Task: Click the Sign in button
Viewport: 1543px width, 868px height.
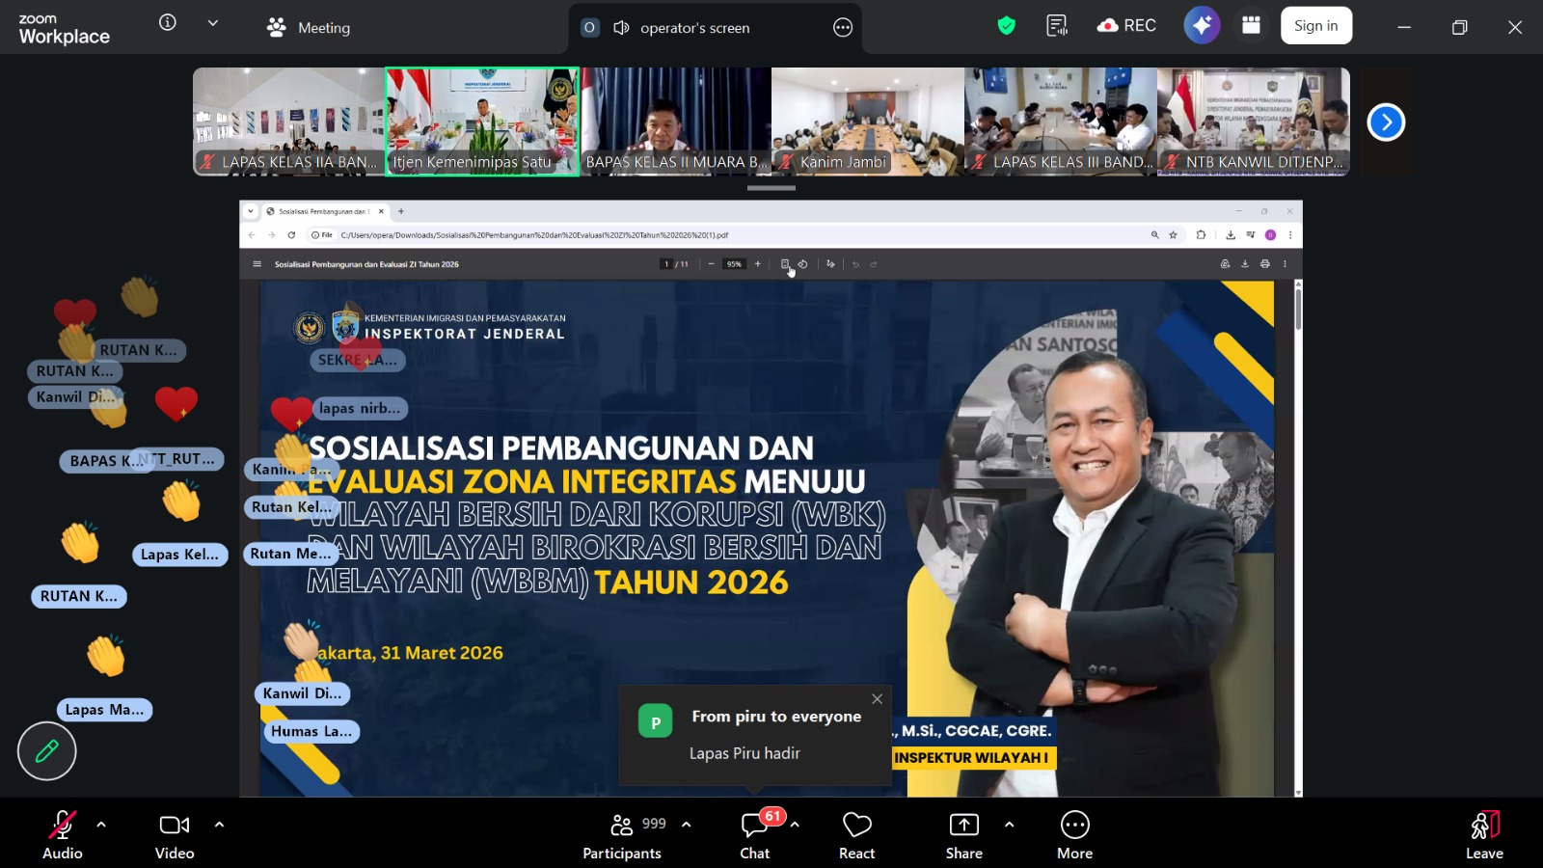Action: tap(1315, 26)
